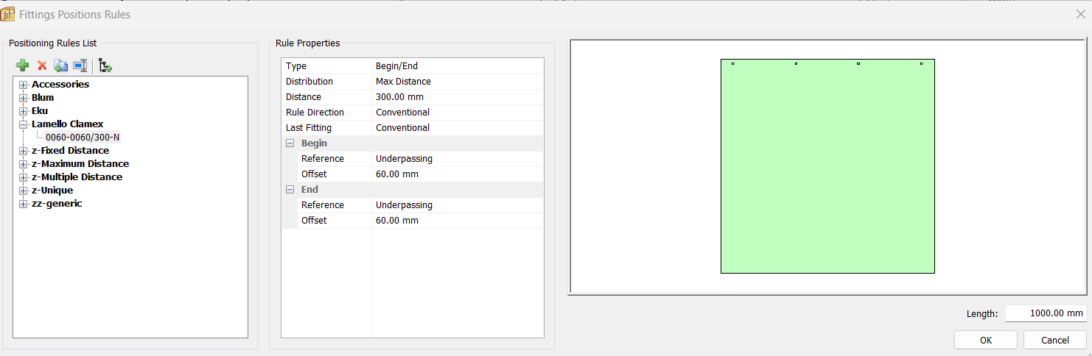Click the Fittings Positions Rules title icon

(8, 14)
